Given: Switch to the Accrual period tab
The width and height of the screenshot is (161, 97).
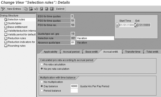Looking at the screenshot, I should click(x=71, y=52).
